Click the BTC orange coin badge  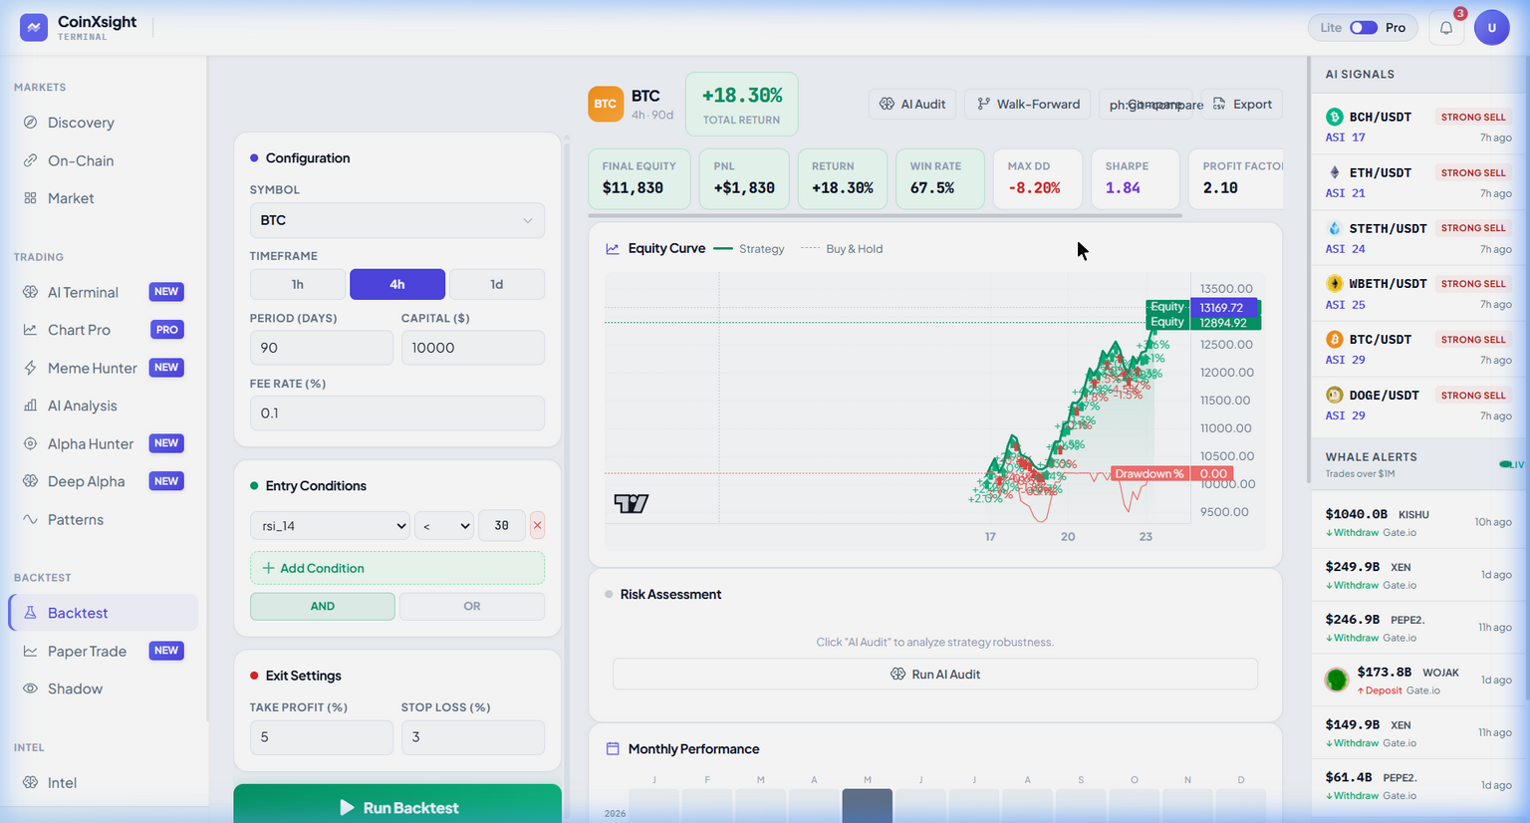pyautogui.click(x=606, y=104)
